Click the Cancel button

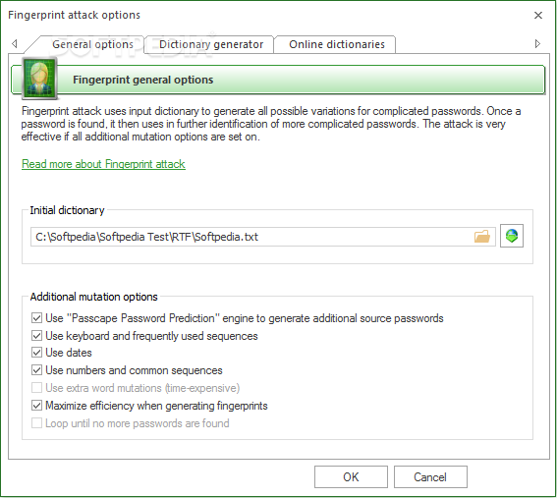[430, 477]
